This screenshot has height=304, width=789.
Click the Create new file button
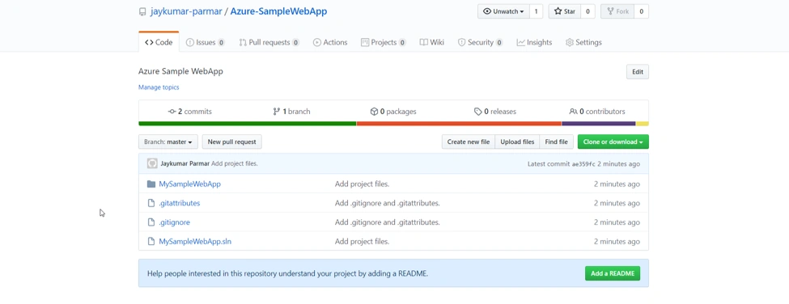click(x=469, y=141)
